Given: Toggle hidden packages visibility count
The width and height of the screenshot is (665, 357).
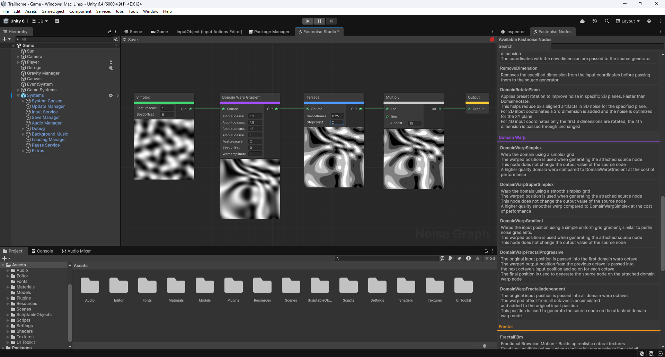Looking at the screenshot, I should pos(490,258).
